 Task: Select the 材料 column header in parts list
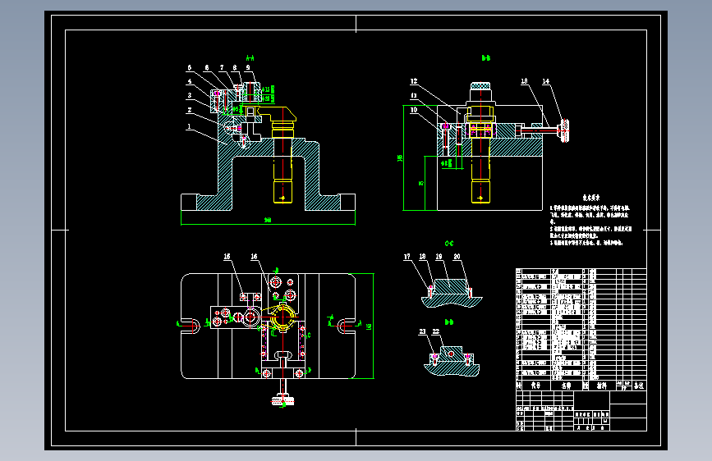[602, 386]
